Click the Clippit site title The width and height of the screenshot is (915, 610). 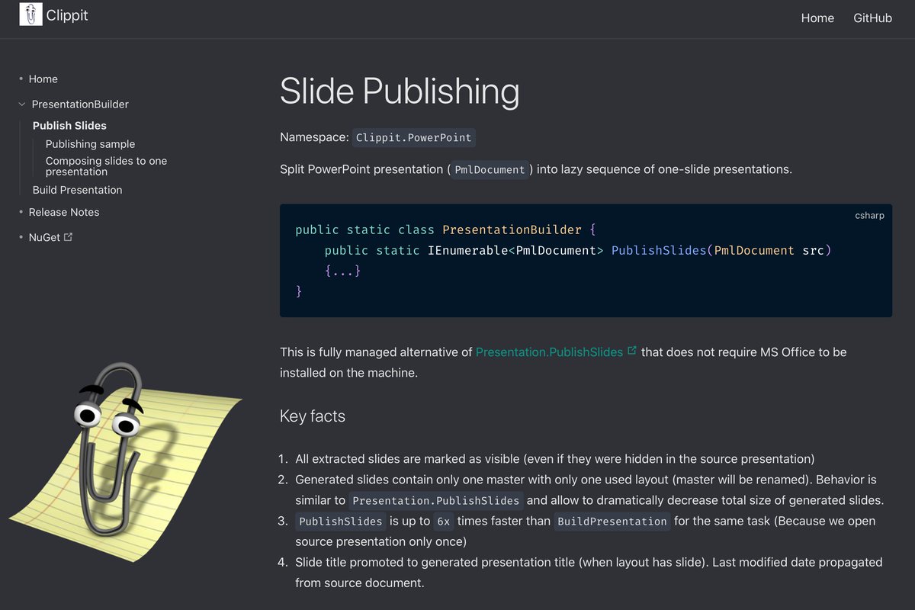tap(67, 15)
